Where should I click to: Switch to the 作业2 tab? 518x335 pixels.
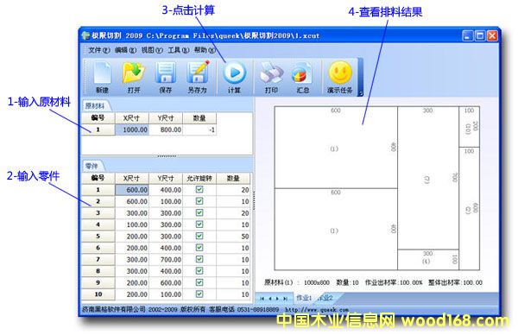[x=325, y=298]
